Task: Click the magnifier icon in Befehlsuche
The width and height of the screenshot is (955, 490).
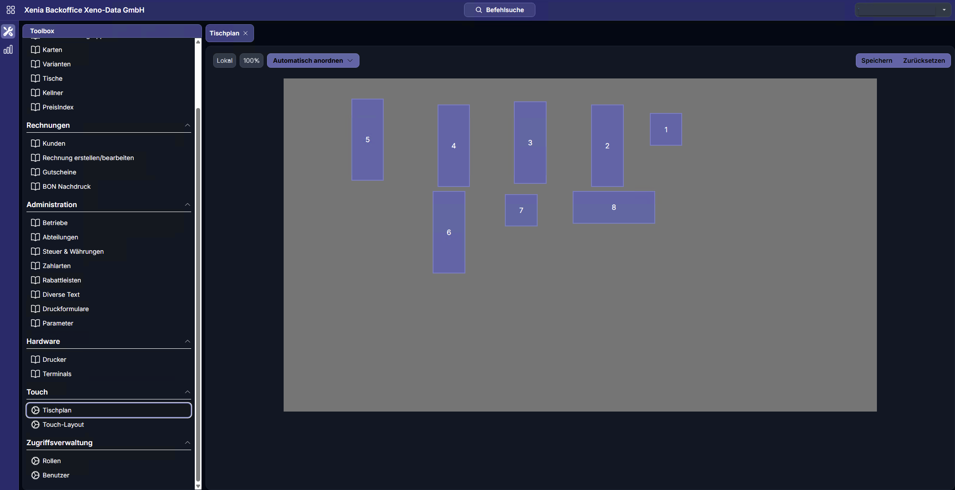Action: [x=478, y=10]
